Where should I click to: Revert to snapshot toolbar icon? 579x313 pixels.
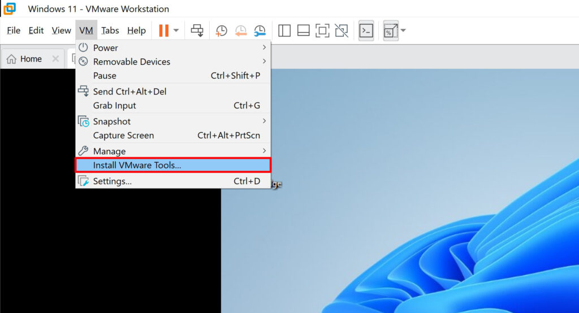coord(241,31)
